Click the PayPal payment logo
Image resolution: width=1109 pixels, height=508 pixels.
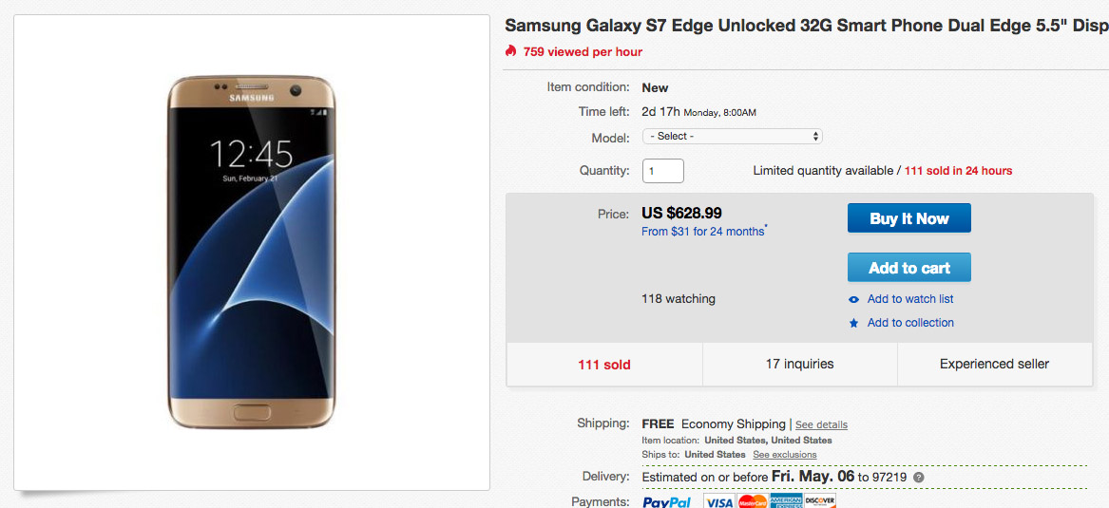(x=667, y=501)
